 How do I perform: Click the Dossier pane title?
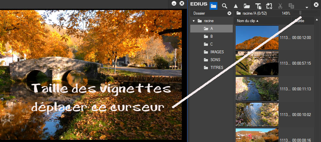tap(199, 13)
